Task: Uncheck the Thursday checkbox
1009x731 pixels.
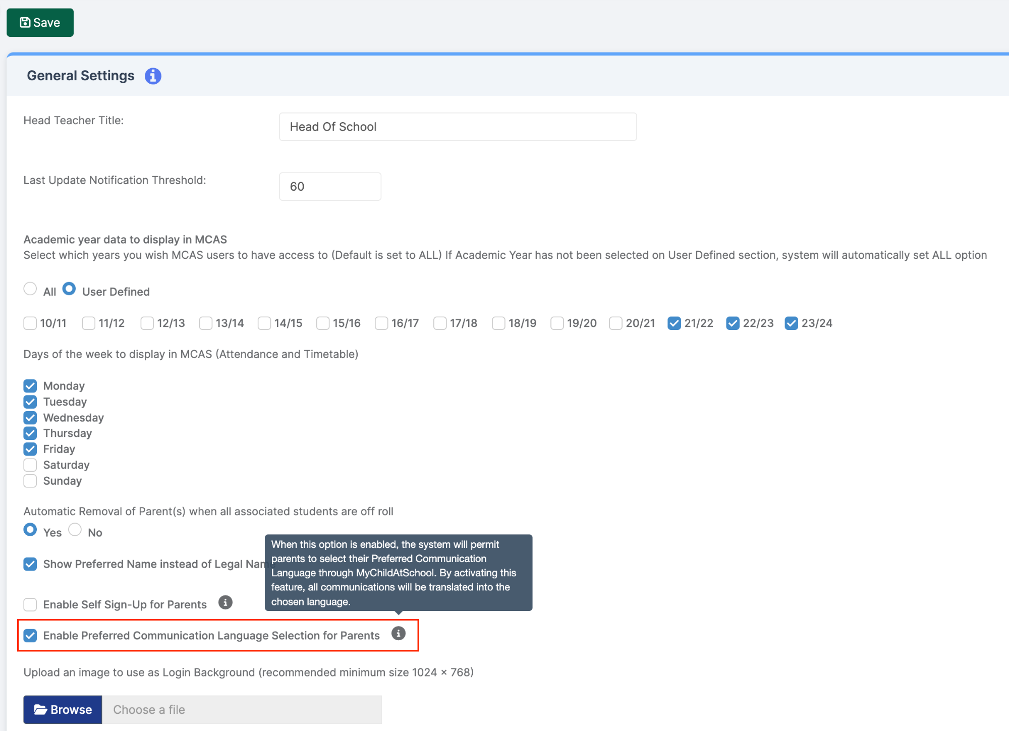Action: point(30,433)
